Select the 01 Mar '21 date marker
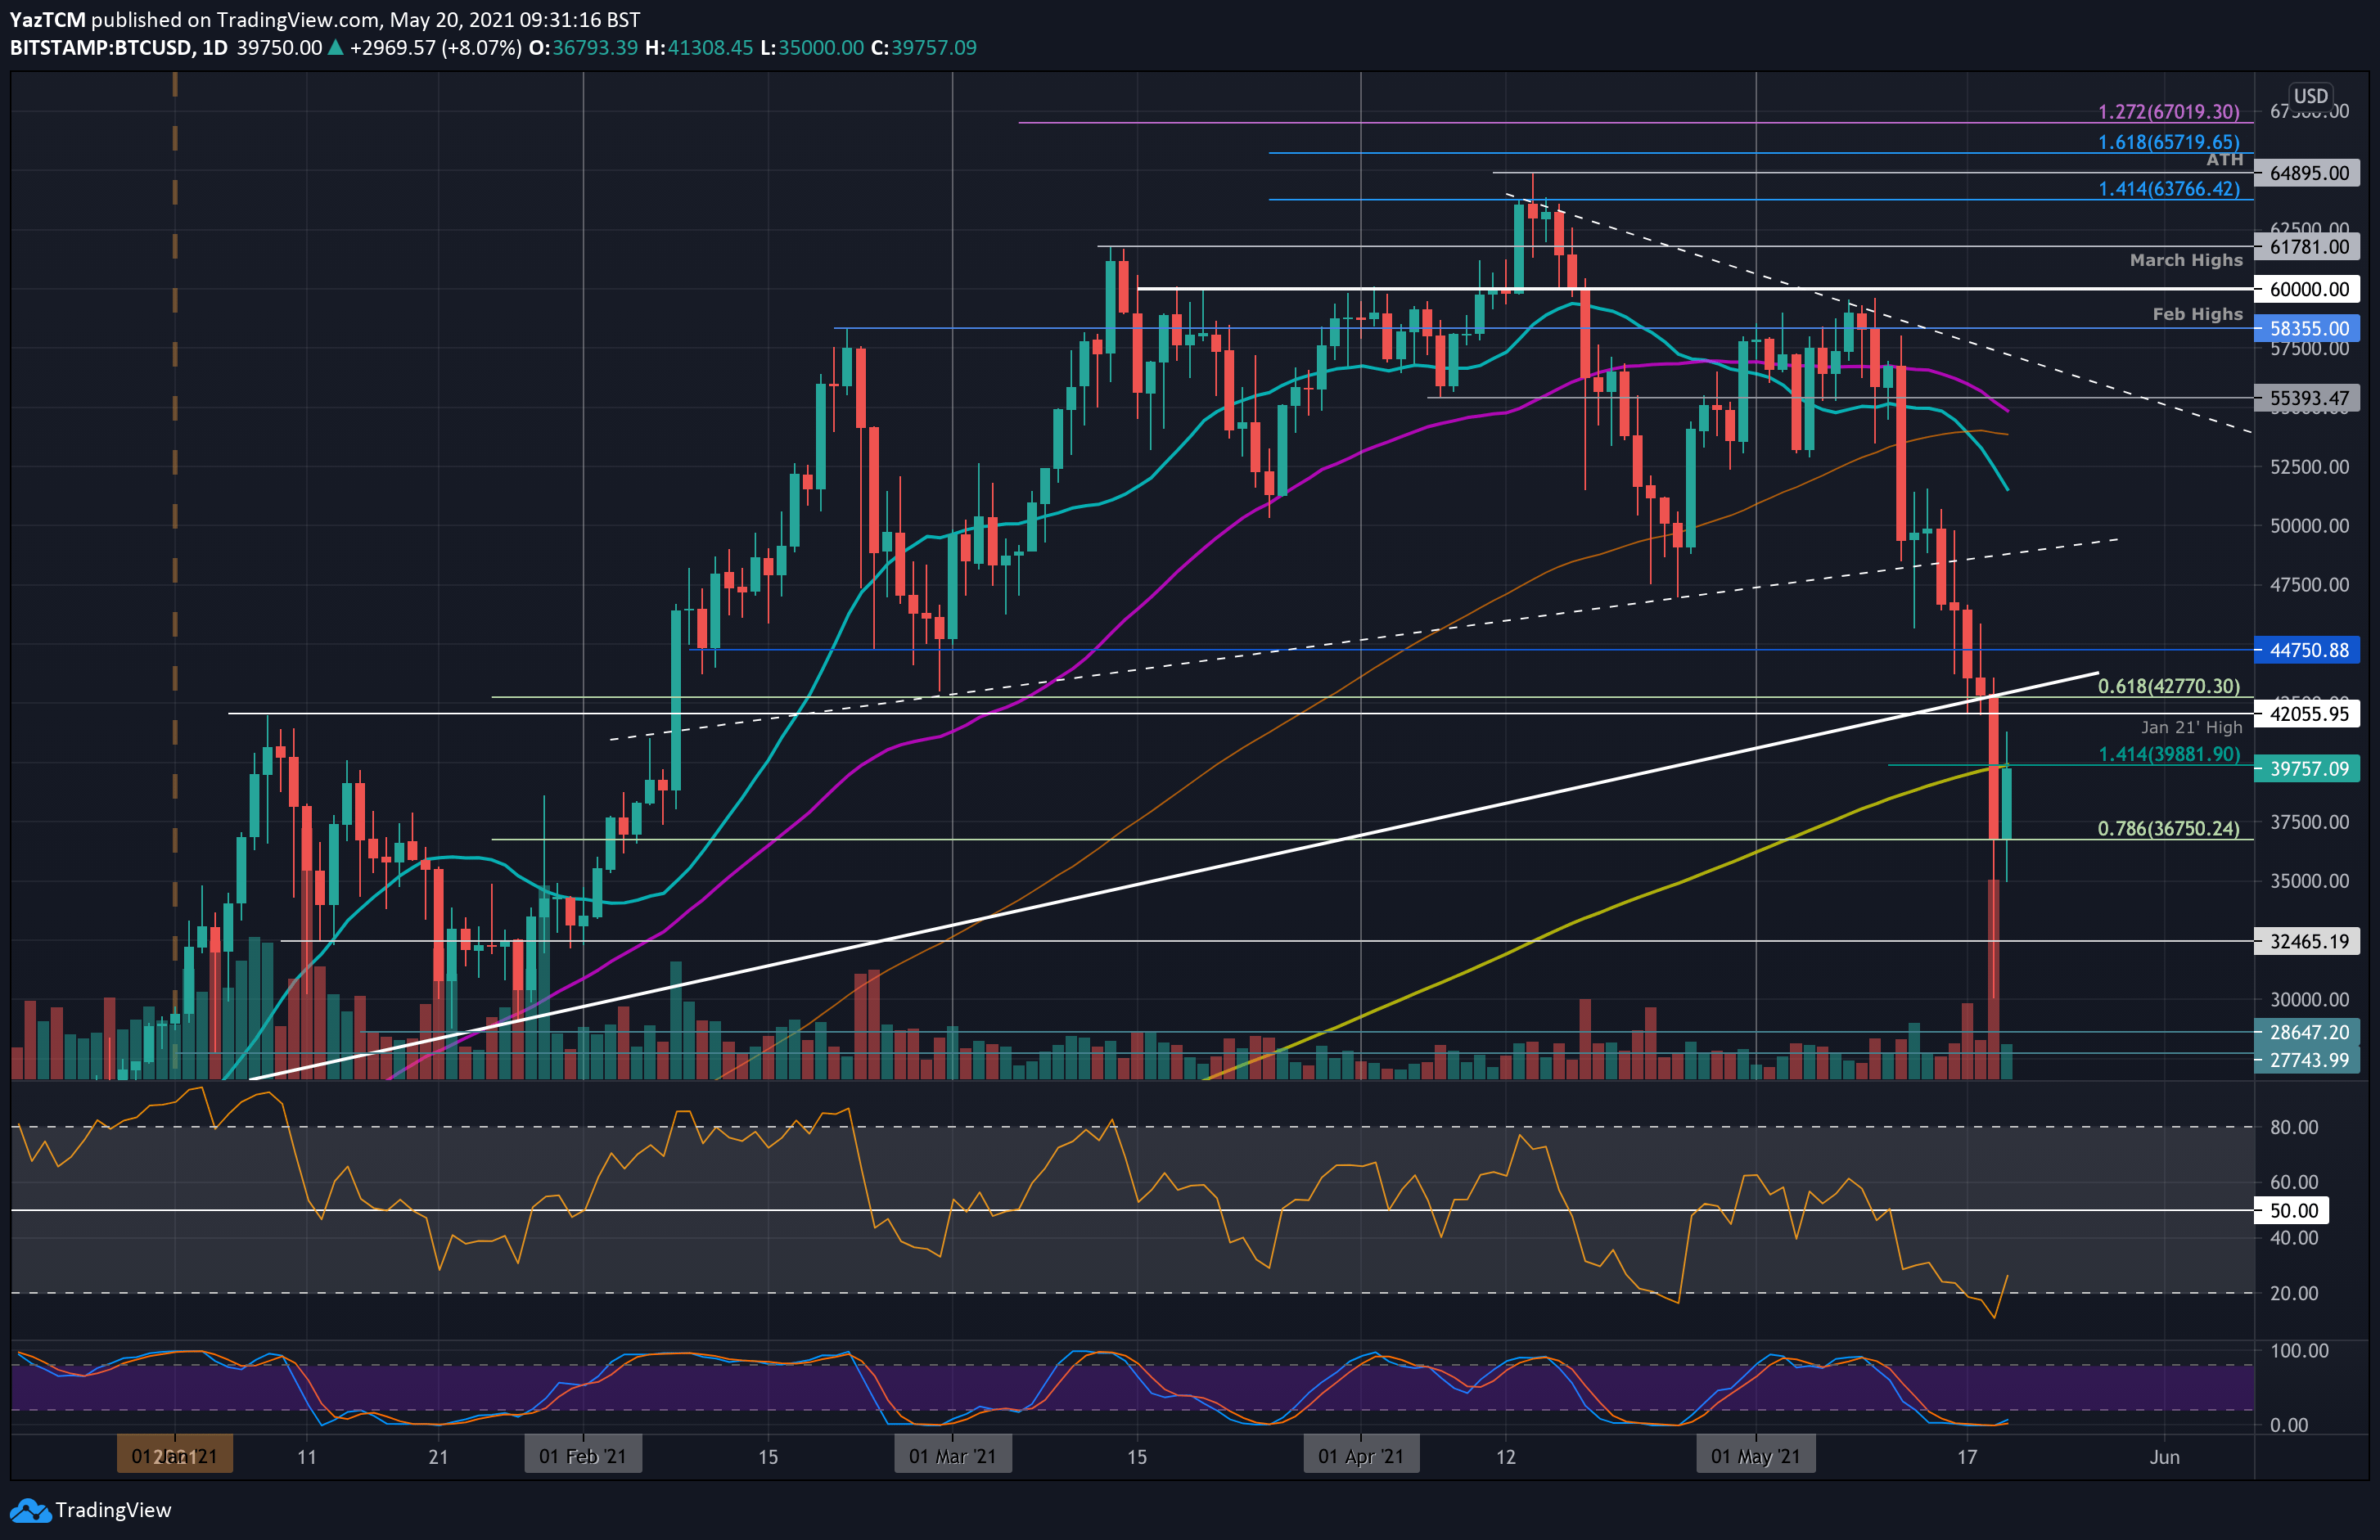The image size is (2380, 1540). point(952,1456)
